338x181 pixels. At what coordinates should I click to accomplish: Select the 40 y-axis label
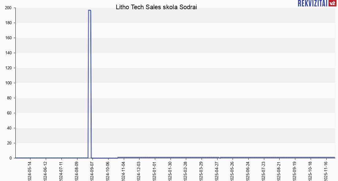point(10,128)
